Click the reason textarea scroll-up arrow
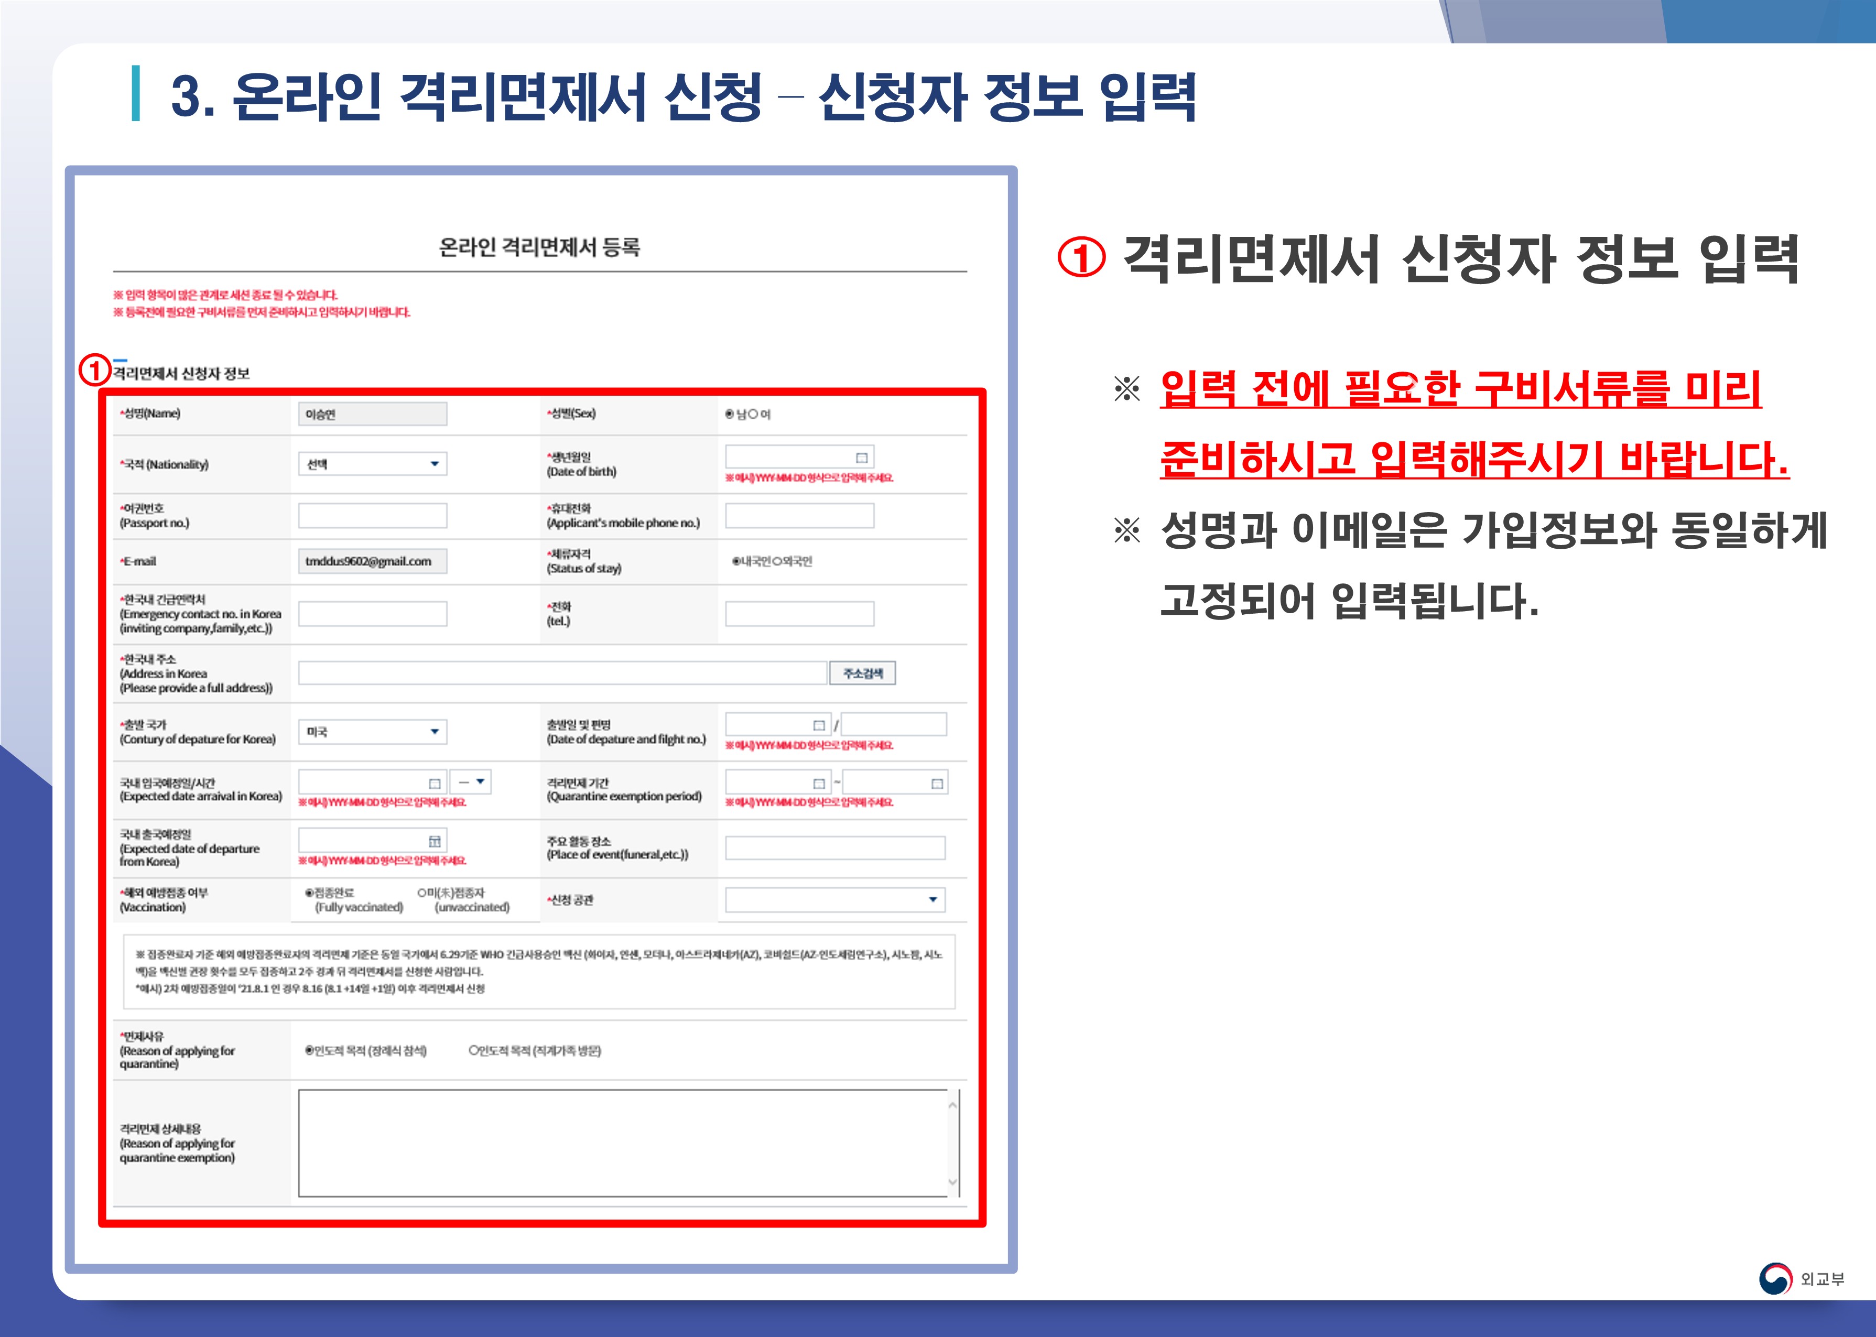 click(952, 1105)
